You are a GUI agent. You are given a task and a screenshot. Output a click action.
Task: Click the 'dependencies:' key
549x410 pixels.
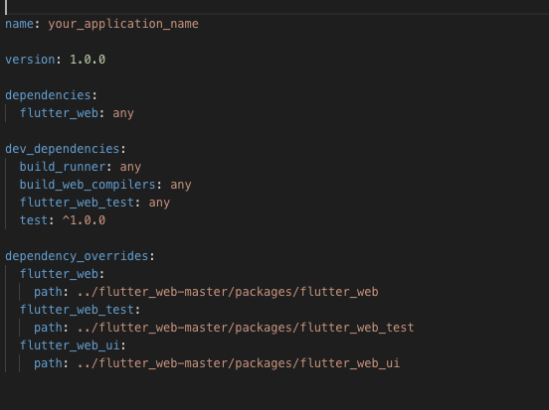[51, 95]
